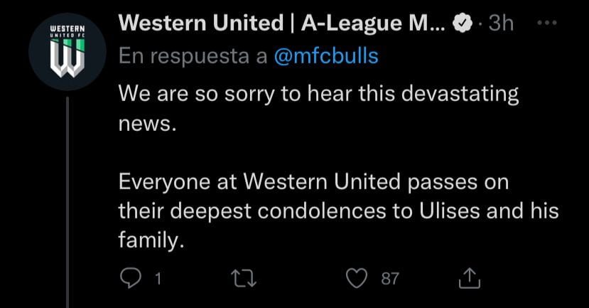This screenshot has width=589, height=308.
Task: Open the share icon for this tweet
Action: (469, 279)
